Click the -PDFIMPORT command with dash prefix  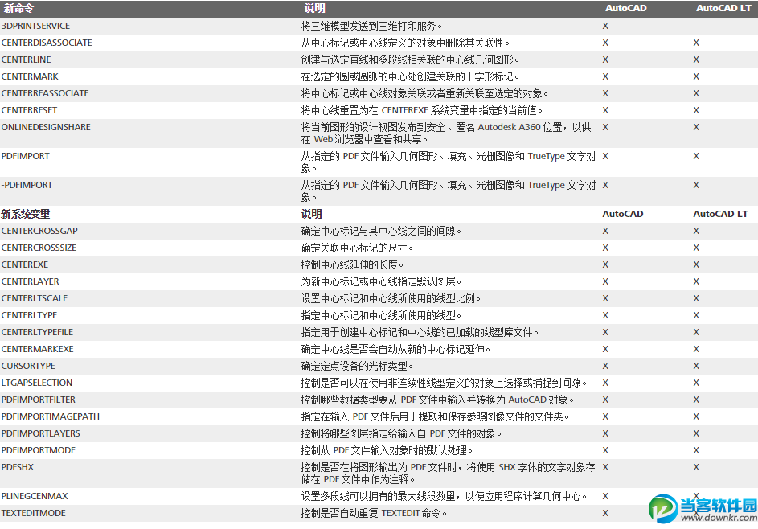pos(27,186)
